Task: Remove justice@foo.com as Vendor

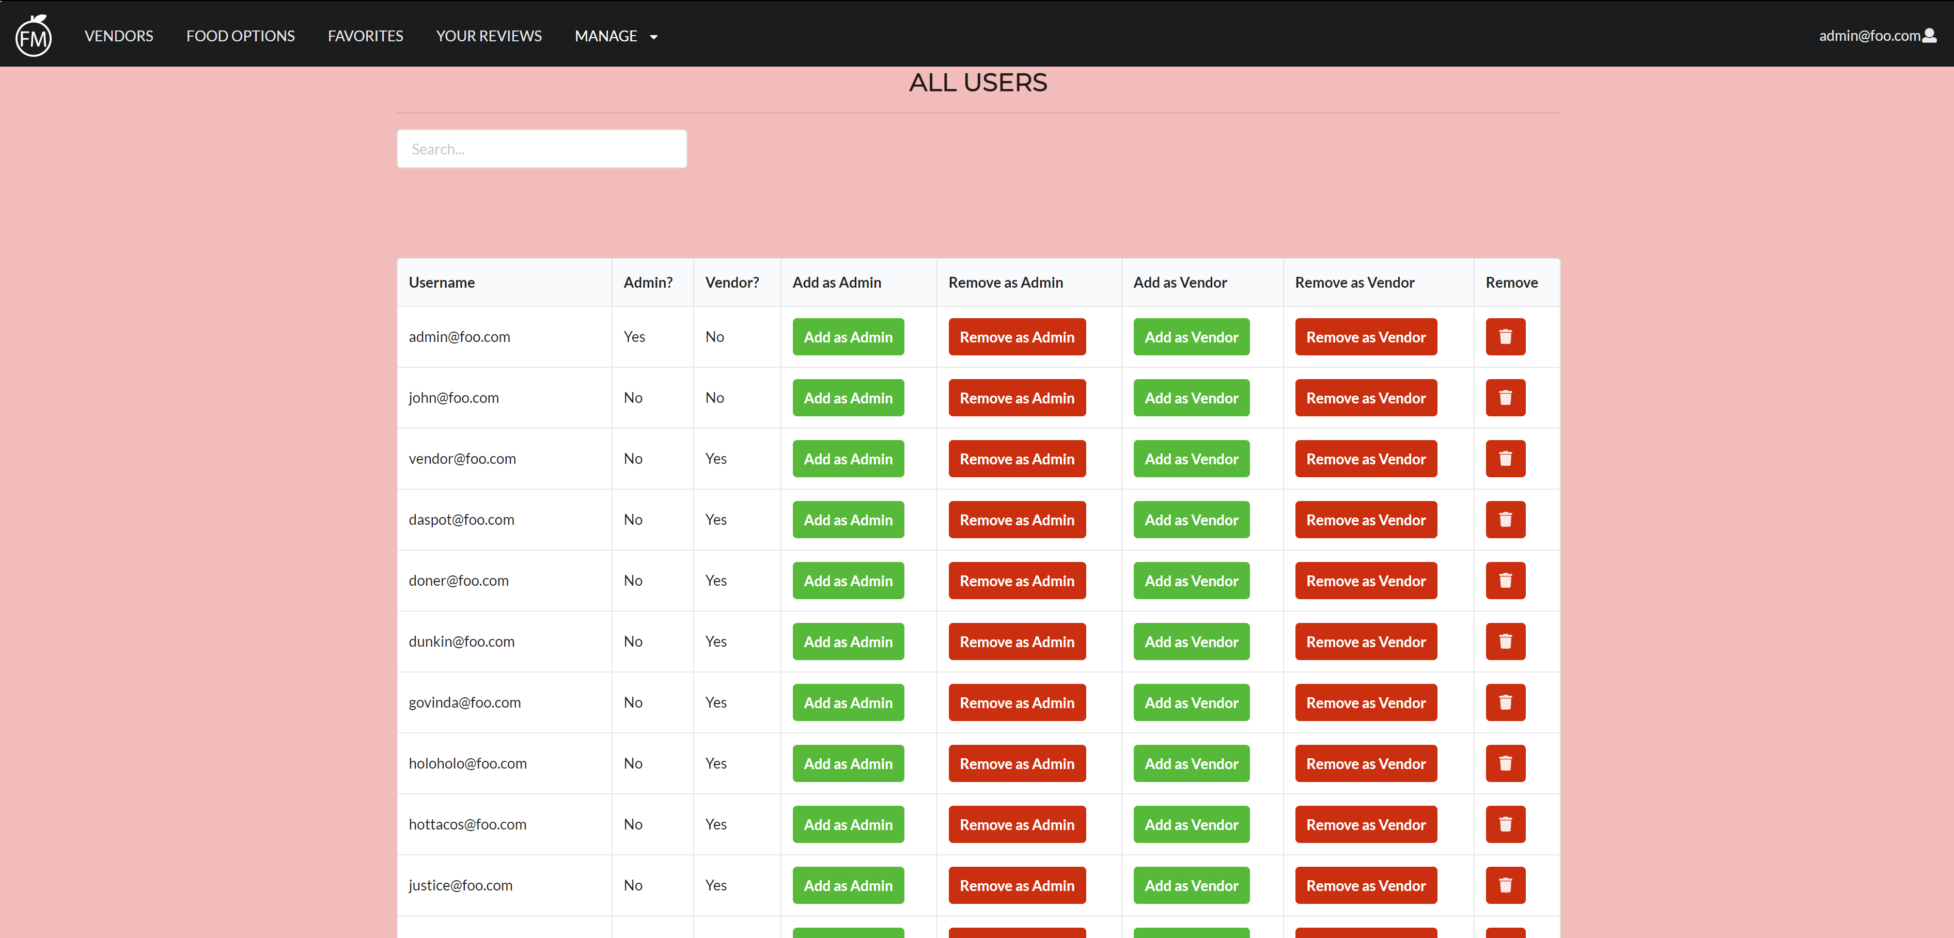Action: pyautogui.click(x=1365, y=885)
